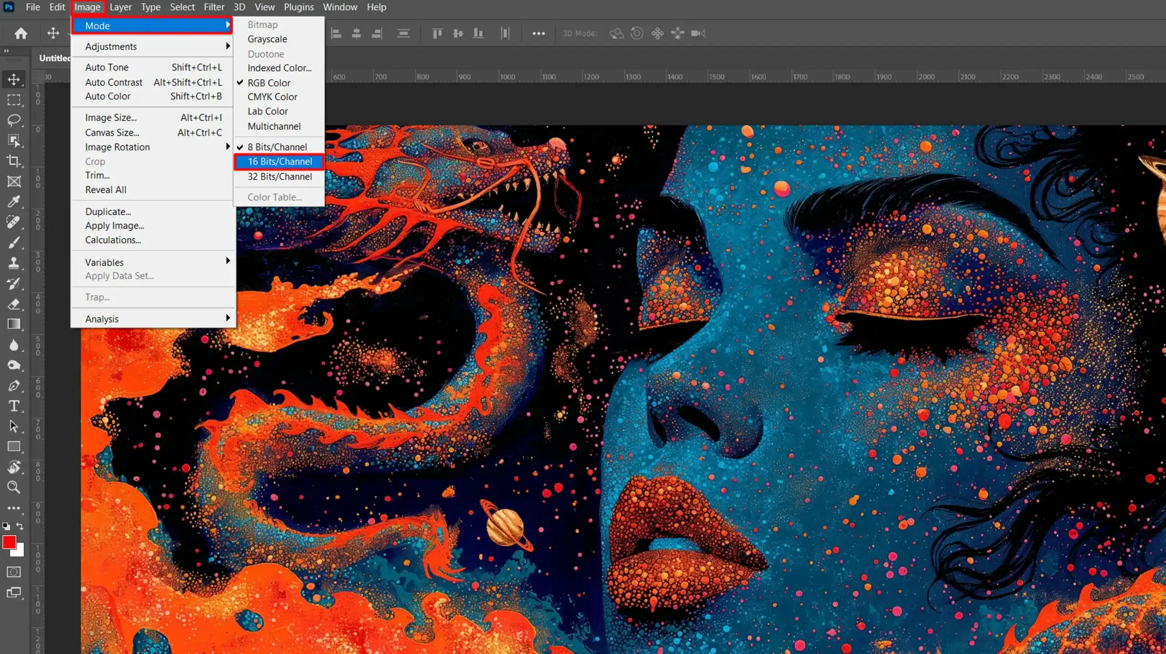The image size is (1166, 654).
Task: Open the Layer menu
Action: [x=121, y=7]
